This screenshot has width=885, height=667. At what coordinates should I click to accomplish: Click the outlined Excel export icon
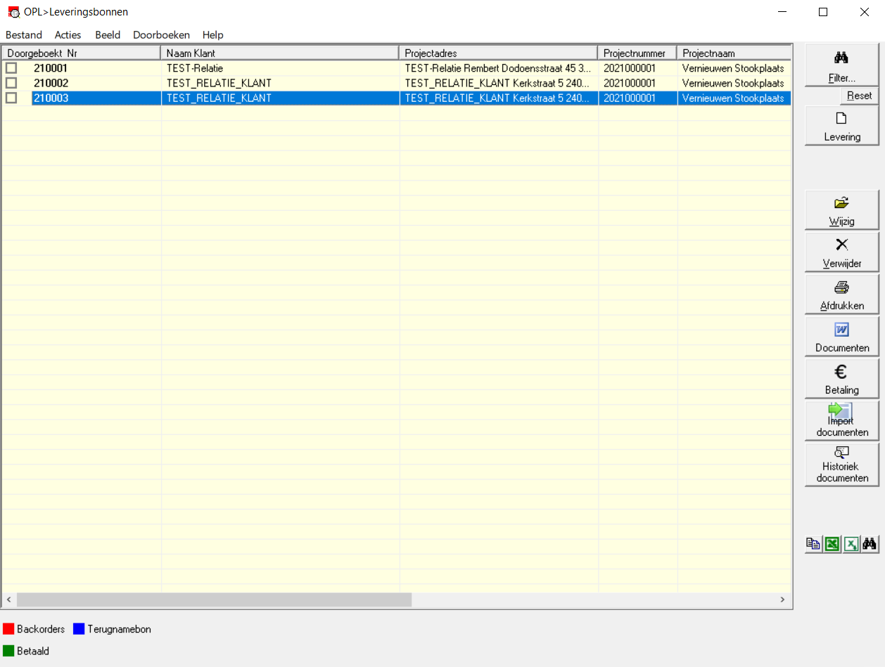(x=851, y=544)
